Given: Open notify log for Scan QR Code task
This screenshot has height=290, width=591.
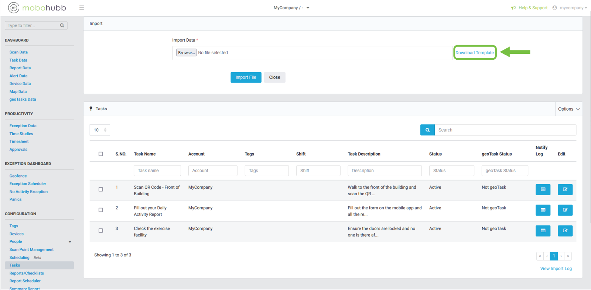Looking at the screenshot, I should [543, 189].
